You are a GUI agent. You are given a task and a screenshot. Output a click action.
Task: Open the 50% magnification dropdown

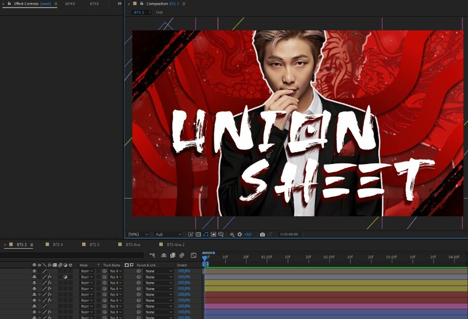tap(138, 234)
